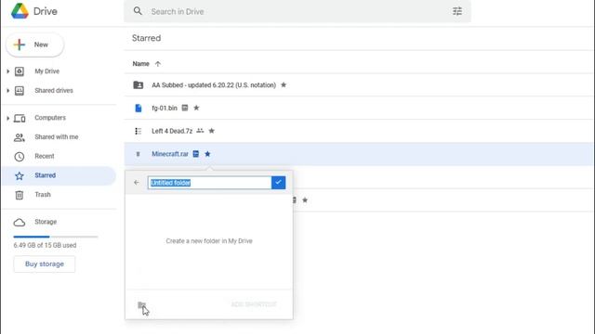The height and width of the screenshot is (334, 595).
Task: Click the Computers devices icon
Action: [20, 118]
